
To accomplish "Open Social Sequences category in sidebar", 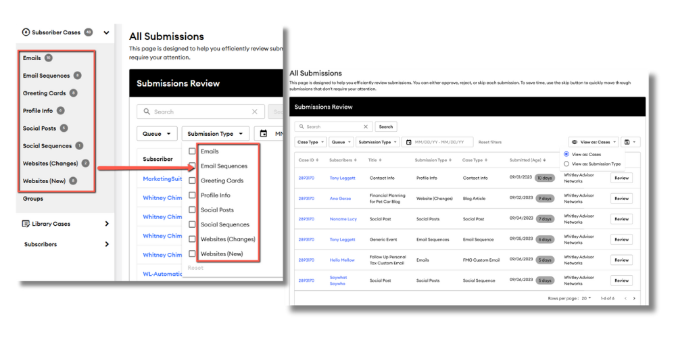I will coord(47,146).
